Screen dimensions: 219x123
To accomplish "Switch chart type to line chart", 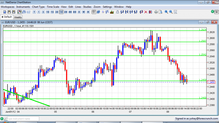I will point(28,12).
